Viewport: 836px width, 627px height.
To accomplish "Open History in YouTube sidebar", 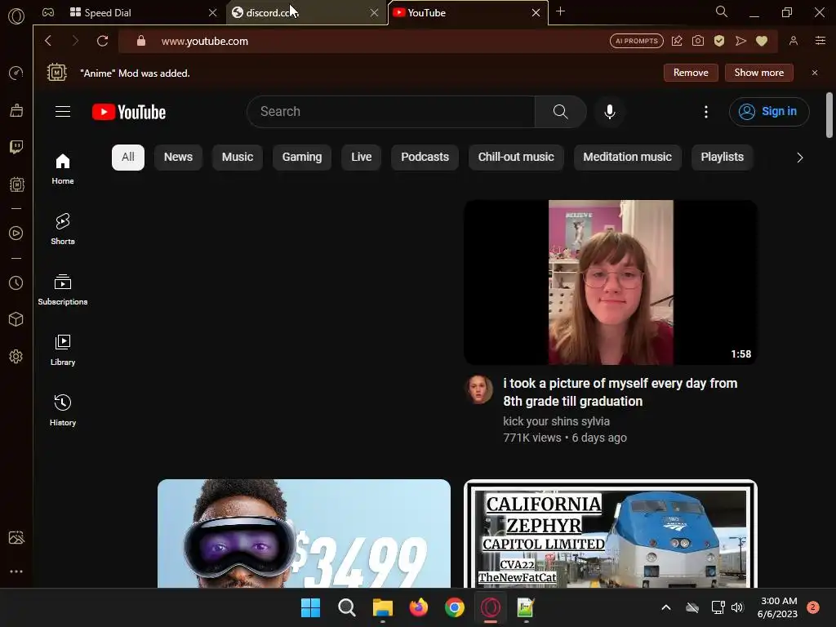I will pos(63,411).
